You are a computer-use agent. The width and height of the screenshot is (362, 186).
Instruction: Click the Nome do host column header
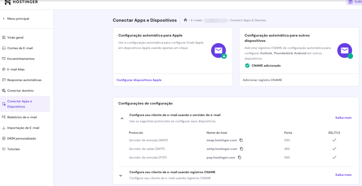217,133
